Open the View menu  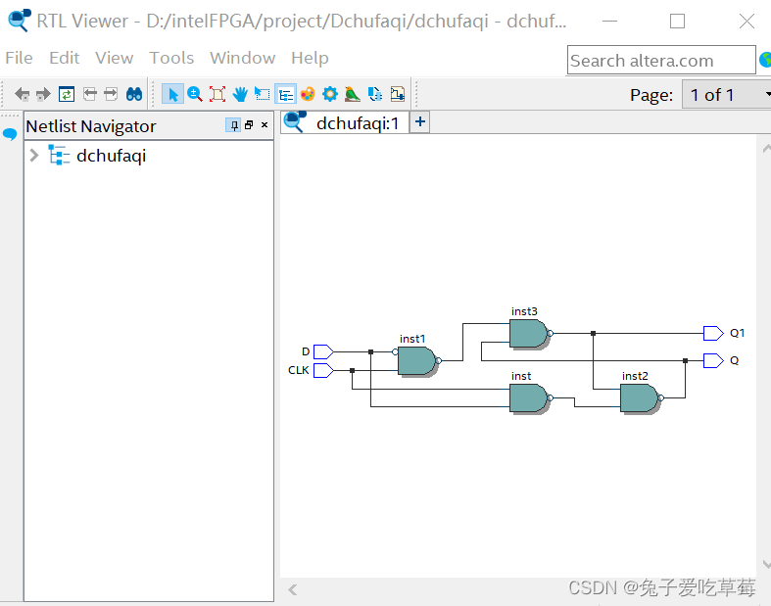click(114, 58)
